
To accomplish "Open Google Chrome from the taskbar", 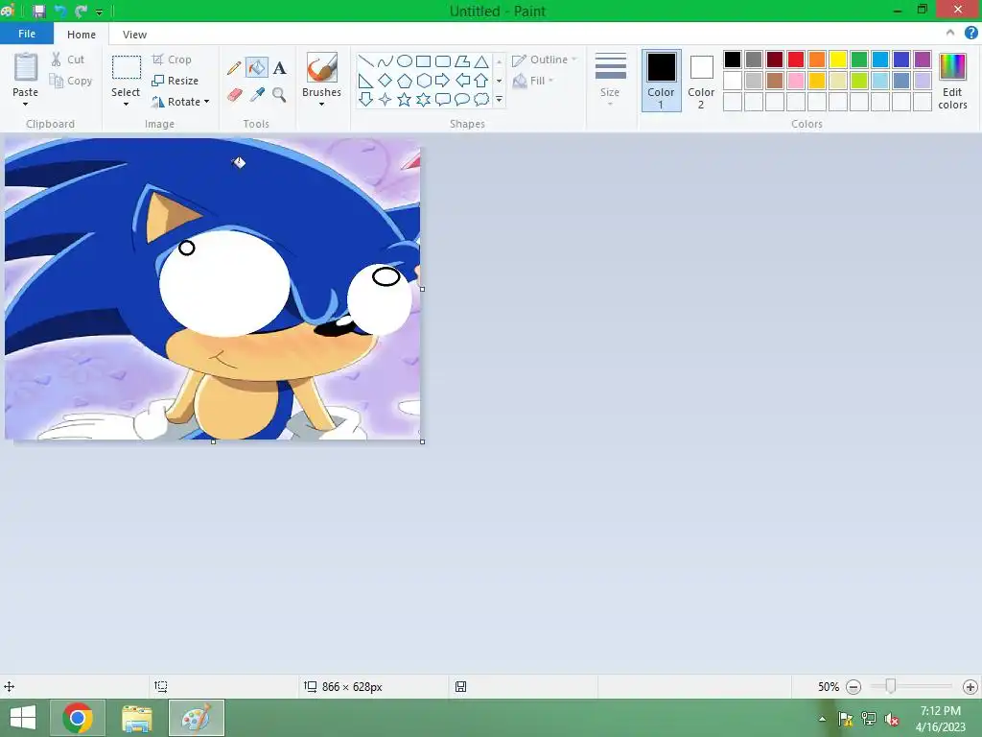I will tap(78, 718).
